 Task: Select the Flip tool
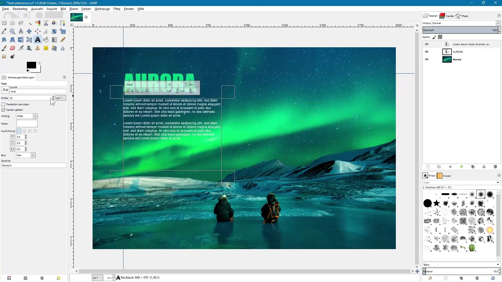[21, 40]
